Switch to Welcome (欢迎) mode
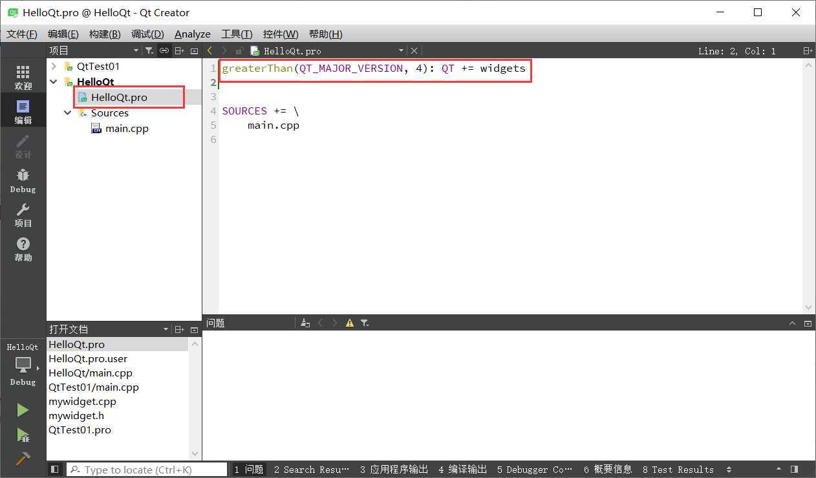The image size is (816, 478). (x=23, y=78)
